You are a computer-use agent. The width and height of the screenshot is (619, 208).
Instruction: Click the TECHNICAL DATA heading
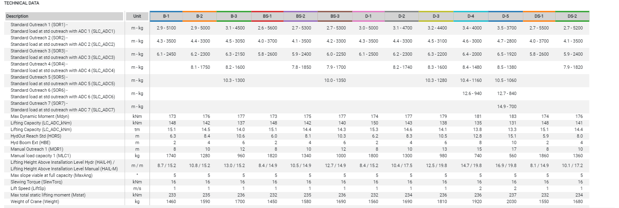click(x=22, y=3)
